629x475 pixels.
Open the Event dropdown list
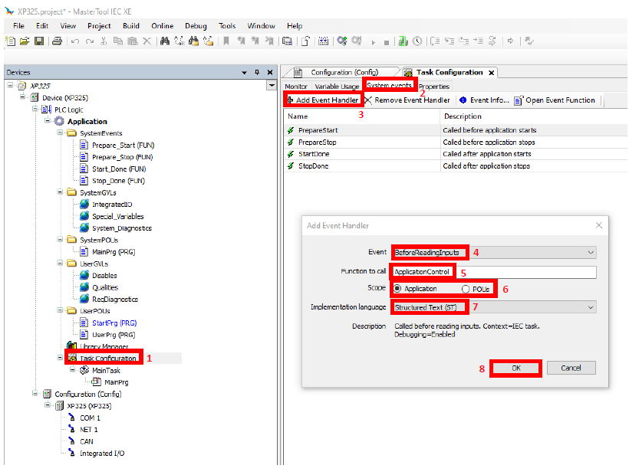[590, 252]
